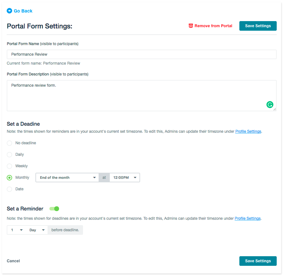285x277 pixels.
Task: Open the reminder number dropdown
Action: click(17, 230)
